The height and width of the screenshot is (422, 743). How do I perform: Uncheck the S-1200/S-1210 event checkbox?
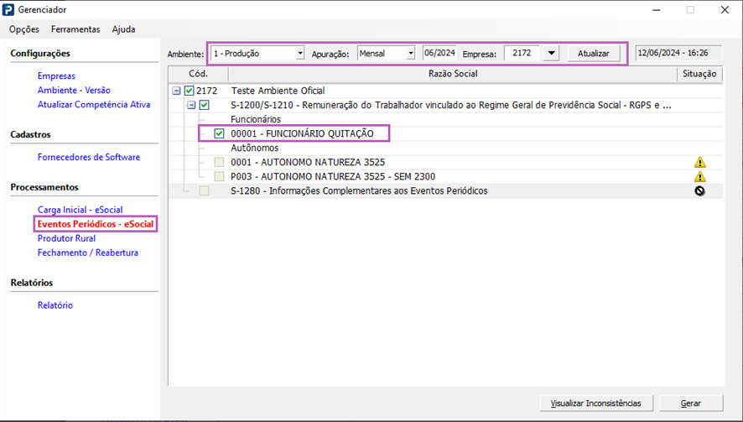click(x=204, y=105)
